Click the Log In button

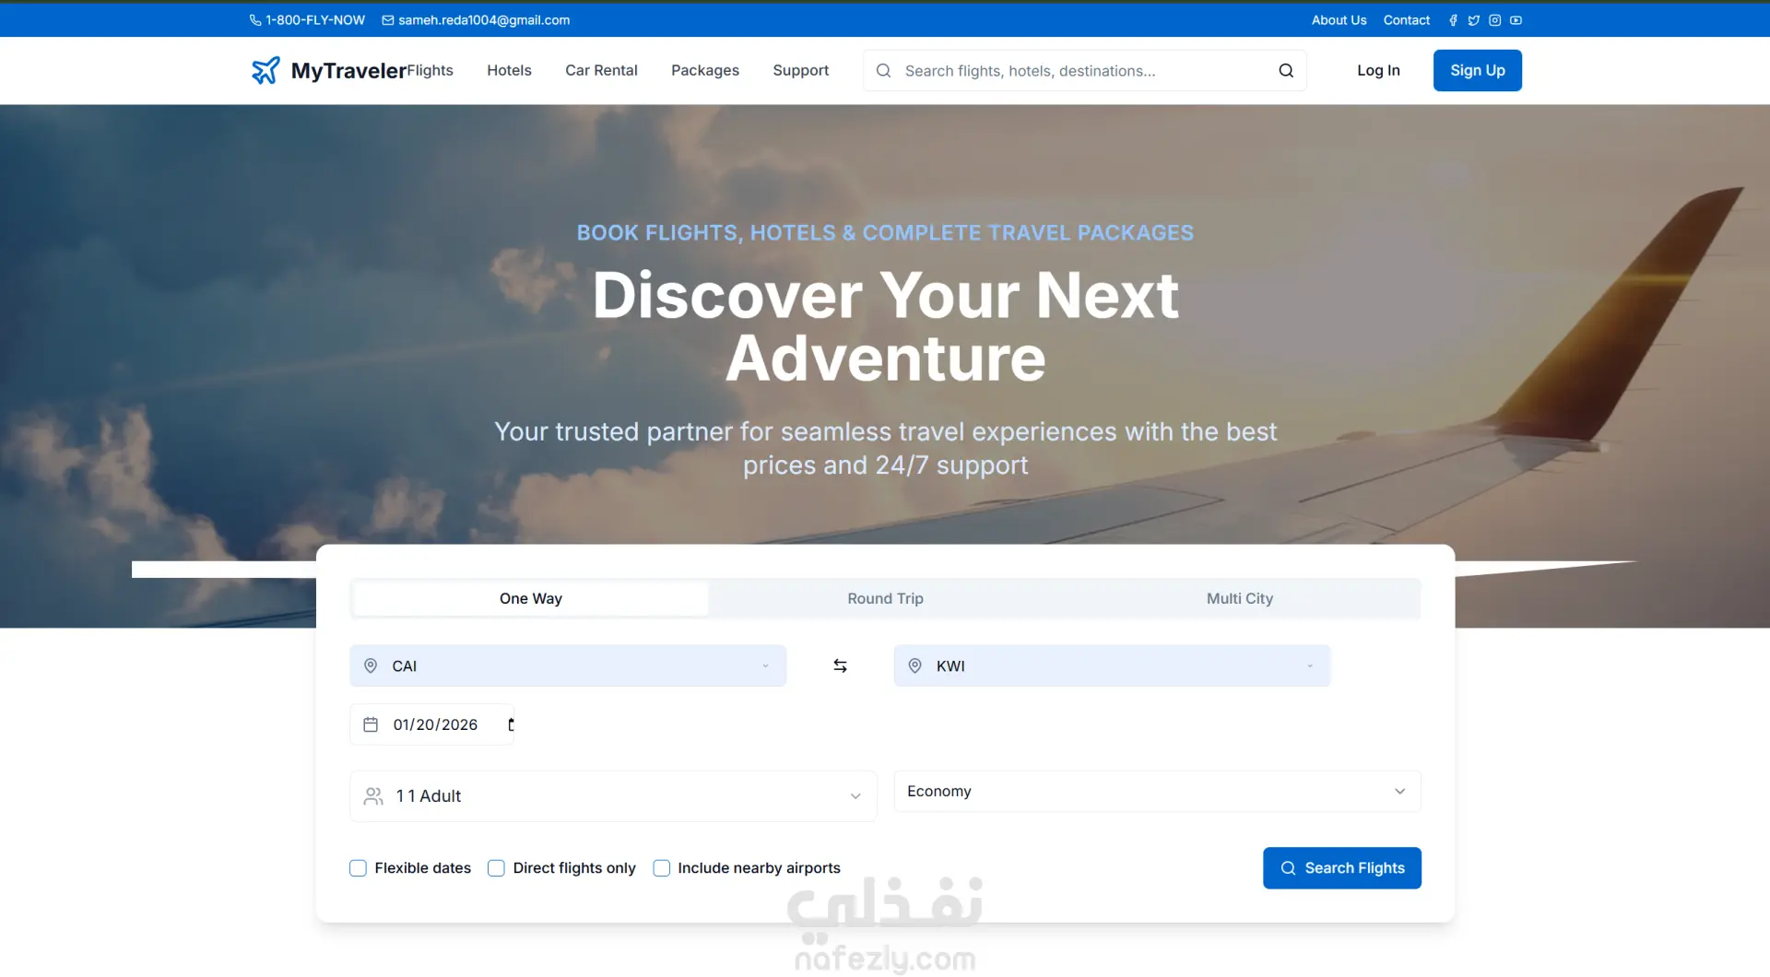(x=1378, y=70)
